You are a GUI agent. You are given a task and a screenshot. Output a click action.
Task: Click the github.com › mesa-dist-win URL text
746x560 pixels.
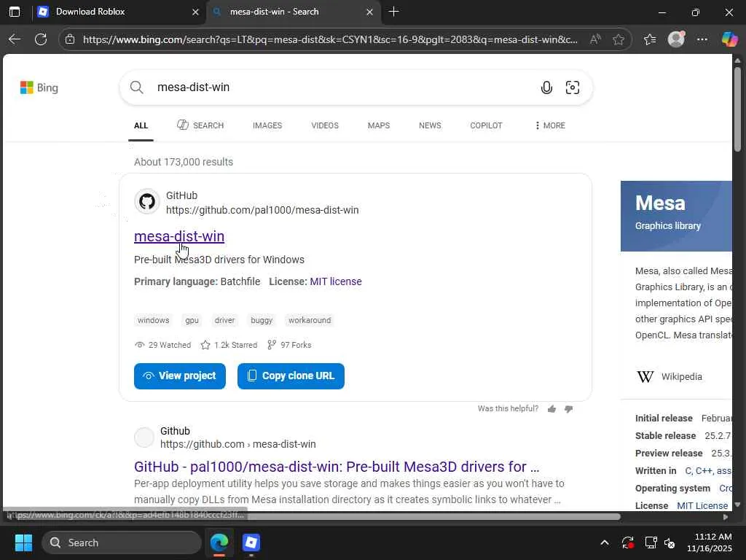click(238, 444)
